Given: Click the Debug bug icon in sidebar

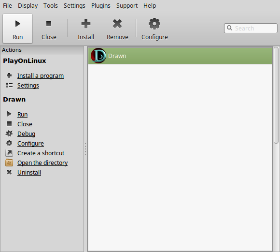Looking at the screenshot, I should coord(9,133).
